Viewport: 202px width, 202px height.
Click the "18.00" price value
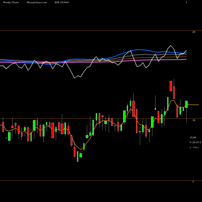193,137
